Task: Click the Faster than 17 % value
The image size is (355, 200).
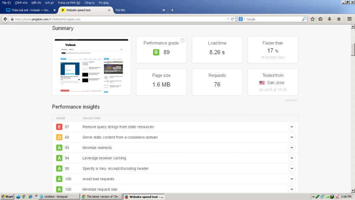Action: click(273, 51)
